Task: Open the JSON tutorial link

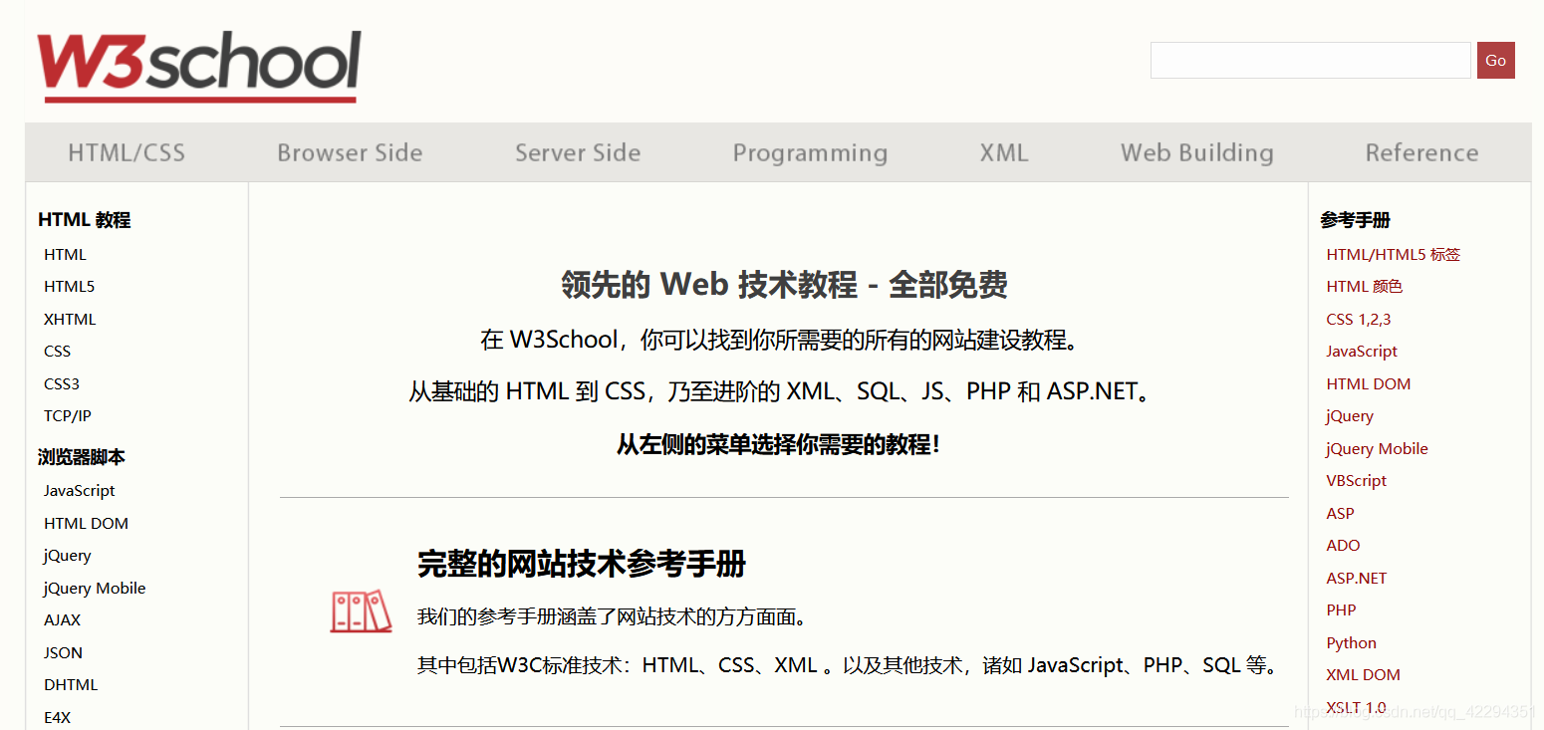Action: tap(63, 652)
